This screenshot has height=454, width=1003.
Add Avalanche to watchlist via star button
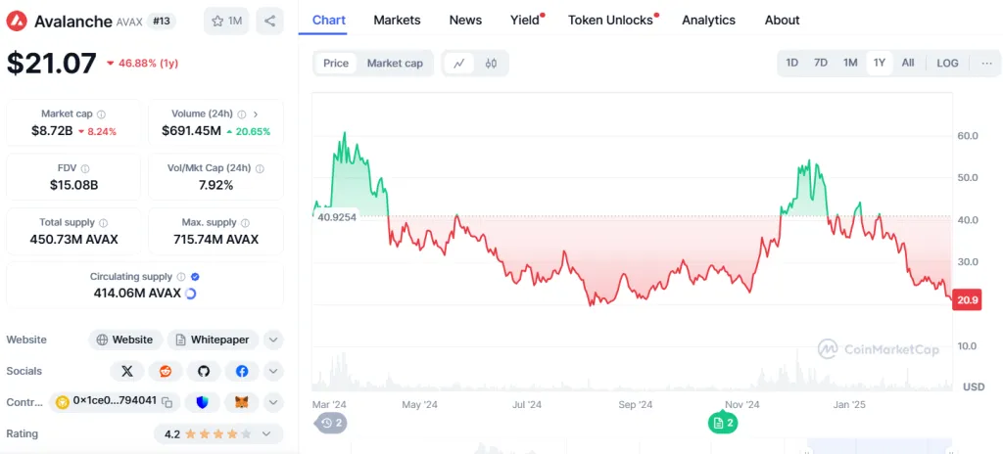point(226,21)
